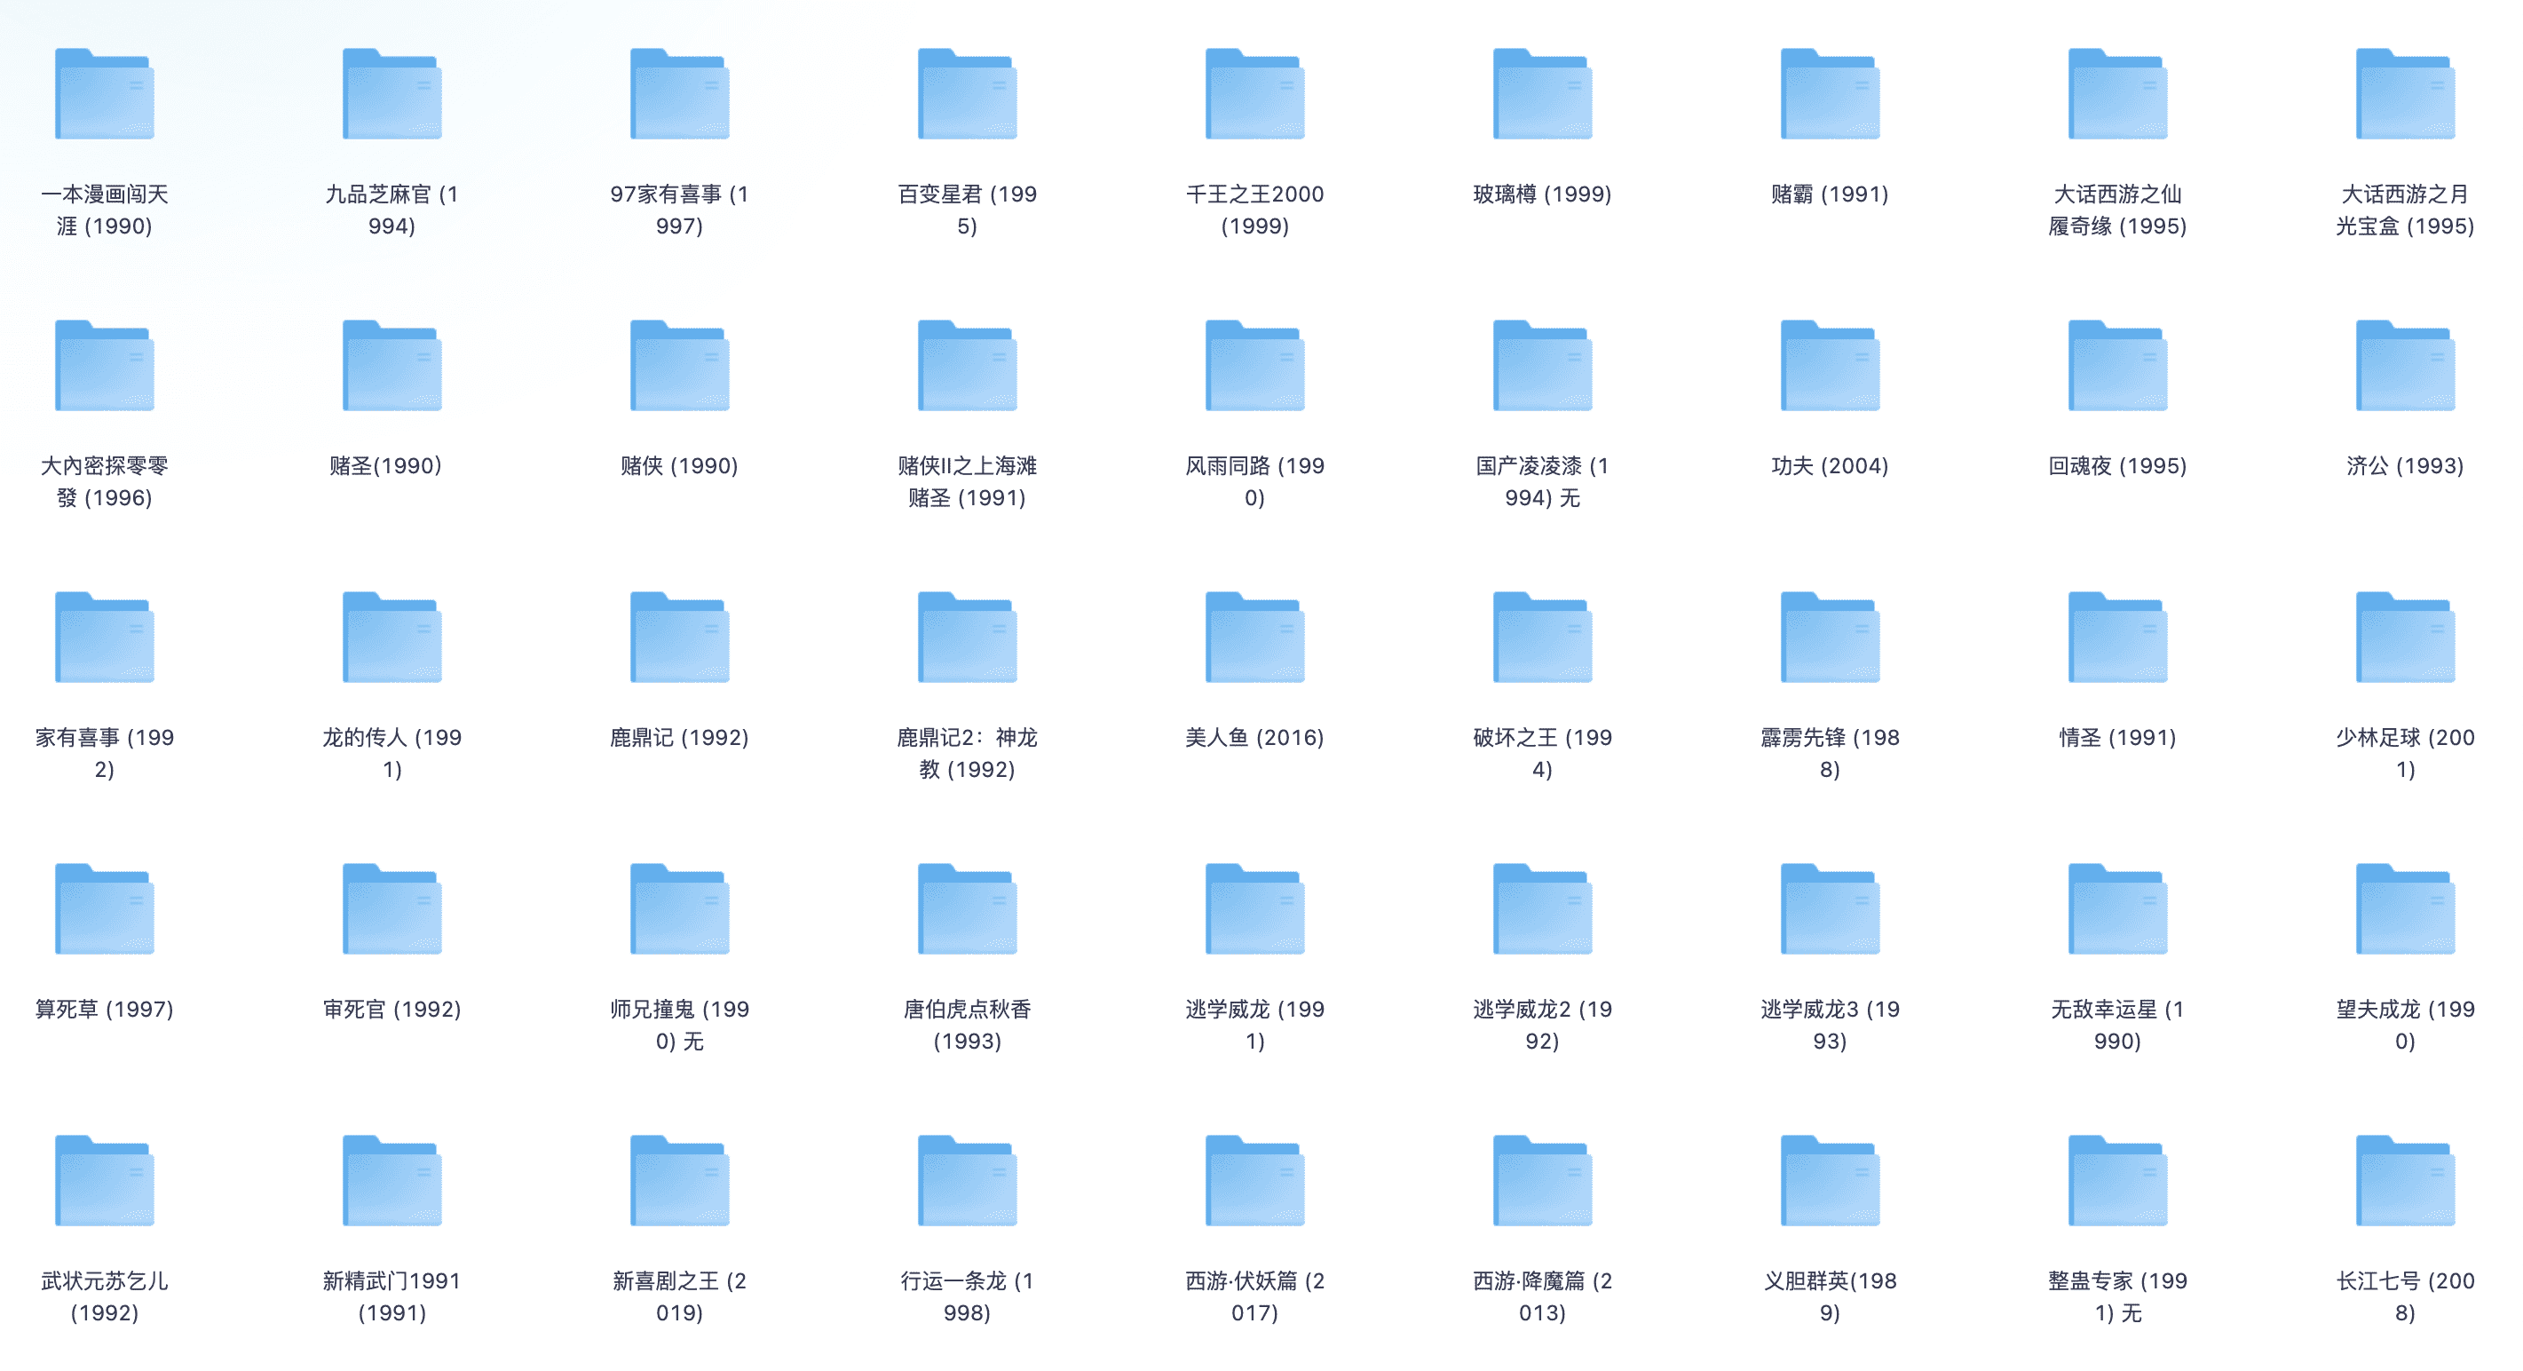The width and height of the screenshot is (2523, 1371).
Task: Click the folder name 西游·伏妖篇 (2017)
Action: click(1254, 1296)
